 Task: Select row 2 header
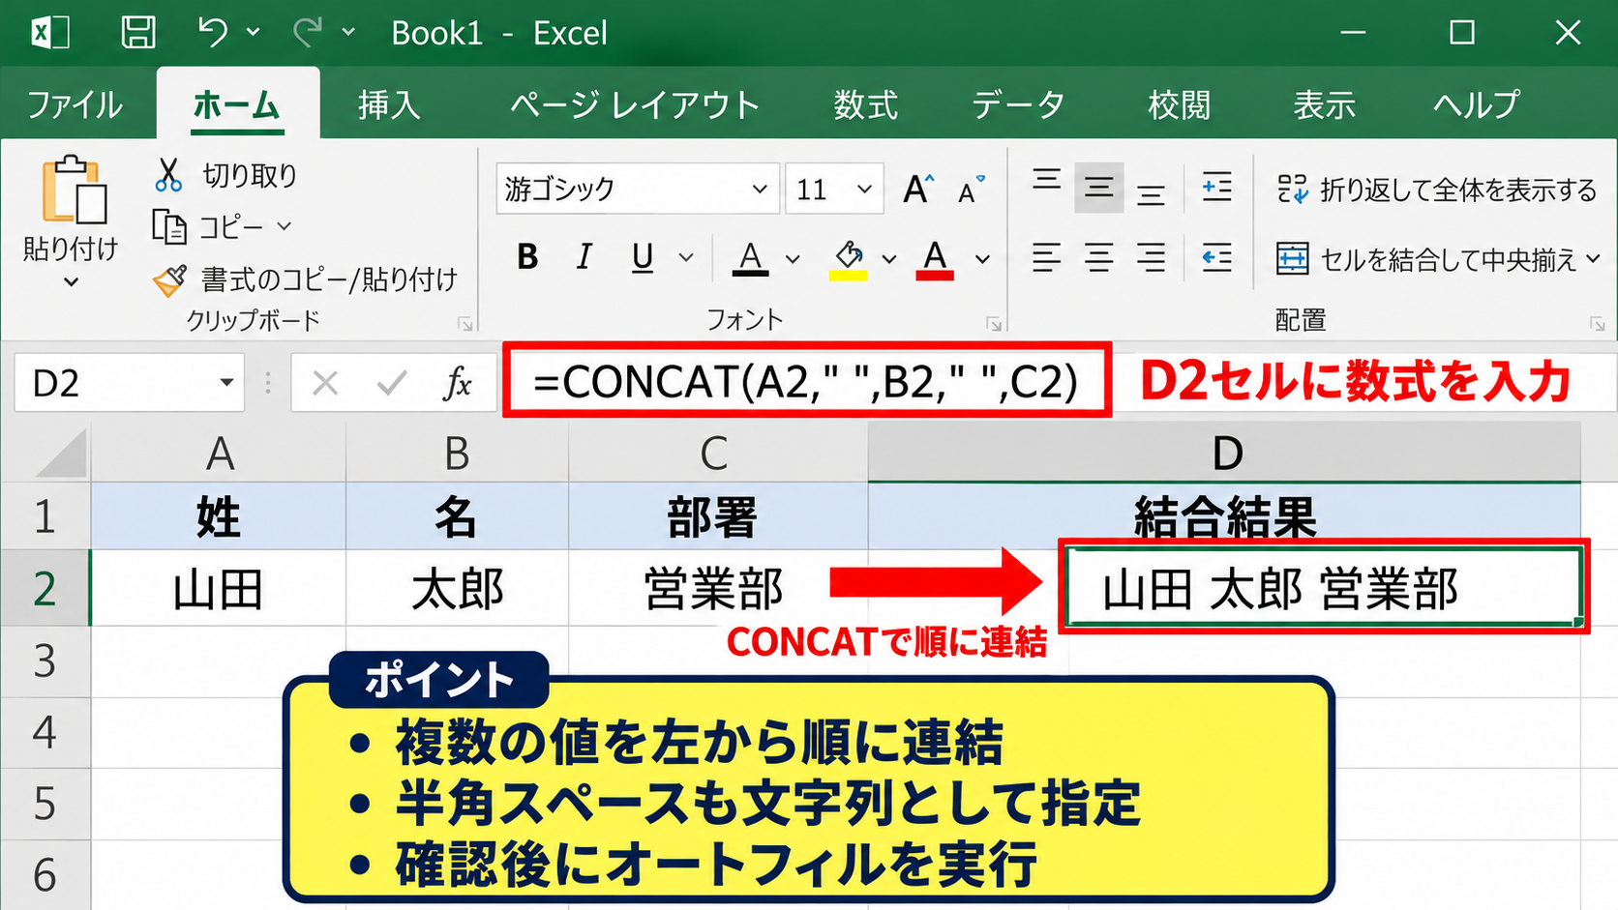pyautogui.click(x=45, y=588)
